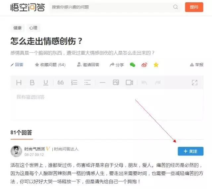212x189 pixels.
Task: Share via the yellow star Qzone icon
Action: [156, 65]
